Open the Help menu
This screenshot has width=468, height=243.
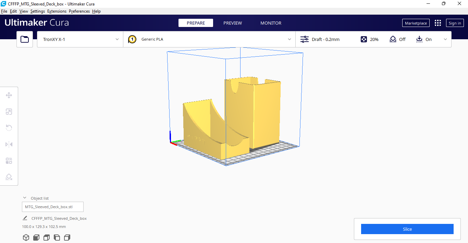coord(96,11)
